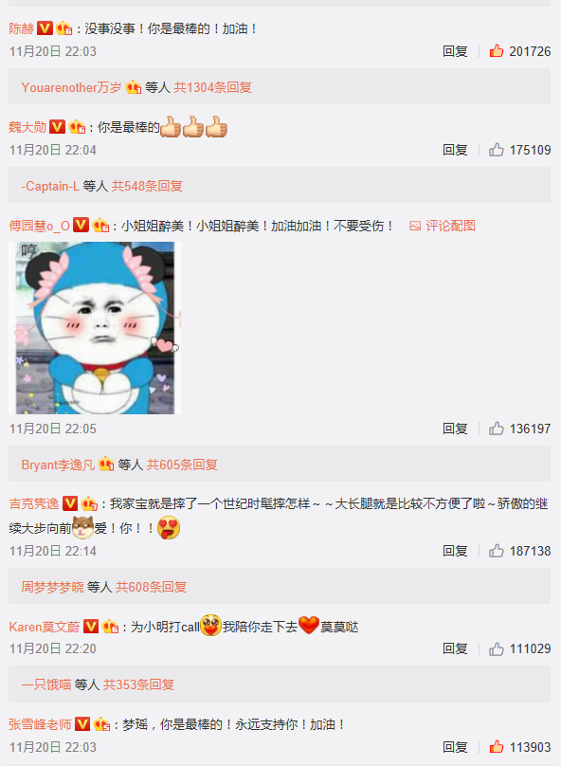Viewport: 561px width, 766px height.
Task: Open 傅园慧o_O's profile link
Action: [x=39, y=226]
